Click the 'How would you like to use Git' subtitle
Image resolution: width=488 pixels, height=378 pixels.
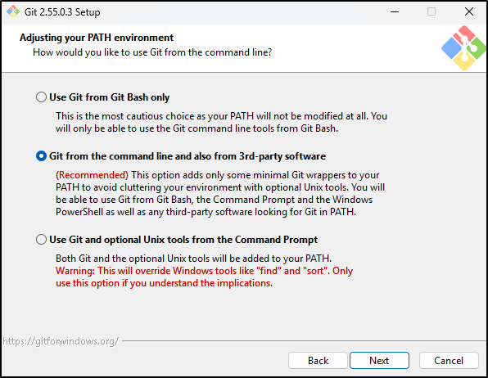click(x=152, y=52)
